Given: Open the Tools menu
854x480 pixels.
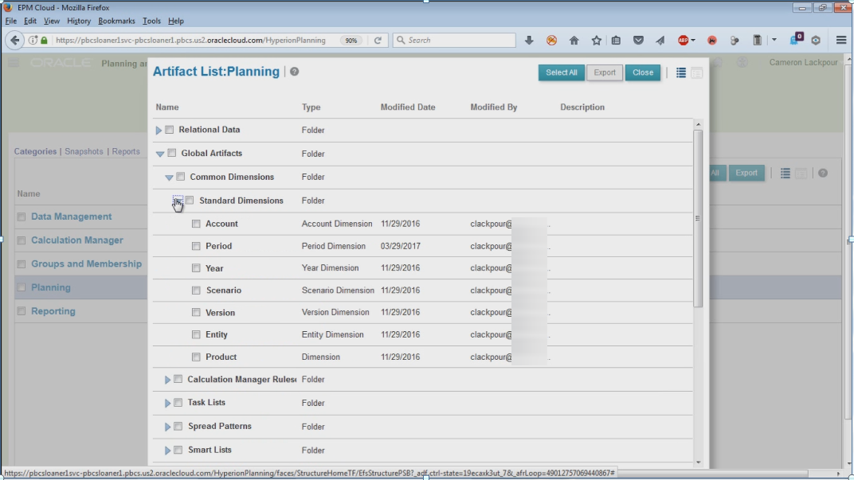Looking at the screenshot, I should [x=151, y=21].
